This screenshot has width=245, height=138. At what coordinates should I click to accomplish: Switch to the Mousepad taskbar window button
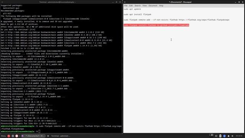(x=33, y=136)
